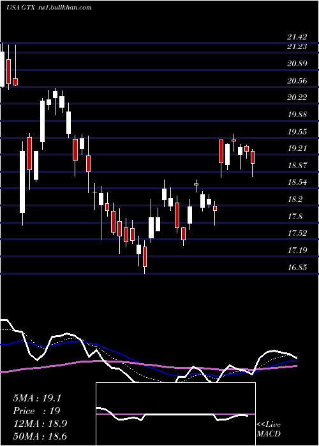
Task: Click the 17.19 price level label
Action: tap(297, 250)
